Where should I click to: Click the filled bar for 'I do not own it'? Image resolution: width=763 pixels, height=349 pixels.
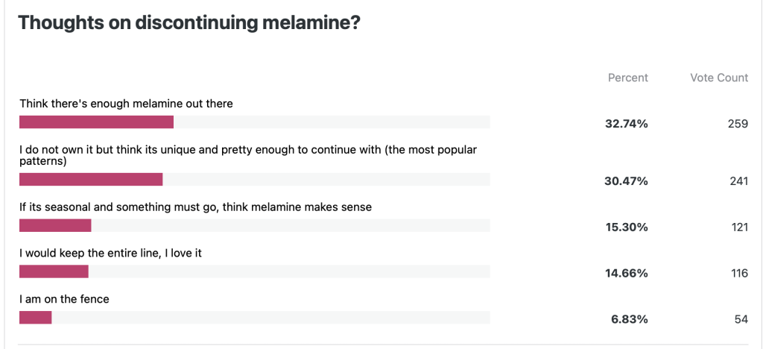[91, 179]
